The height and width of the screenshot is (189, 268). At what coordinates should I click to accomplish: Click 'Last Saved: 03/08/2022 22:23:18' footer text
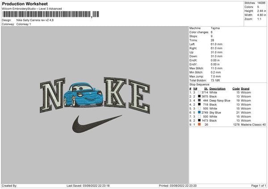click(x=88, y=186)
